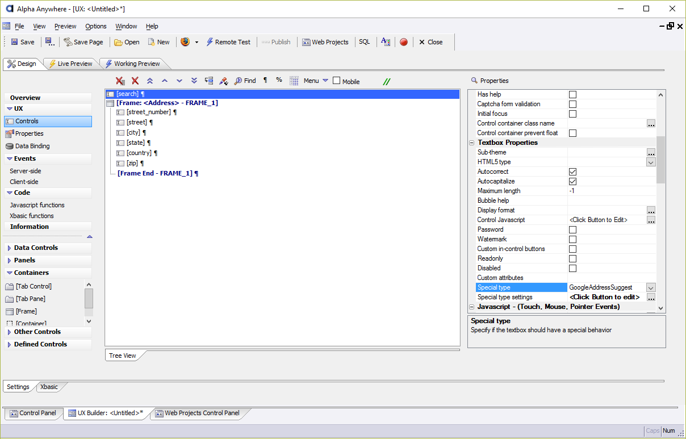Screen dimensions: 686x439
Task: Click the Save As disk icon
Action: pos(49,42)
